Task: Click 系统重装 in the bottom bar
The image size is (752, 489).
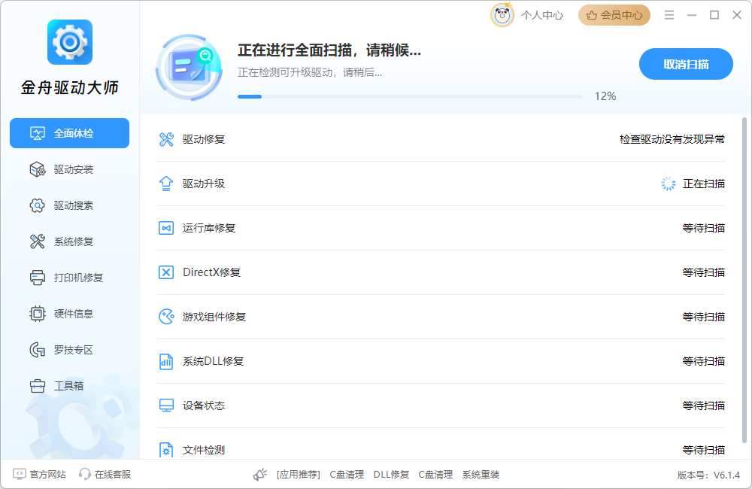Action: (481, 474)
